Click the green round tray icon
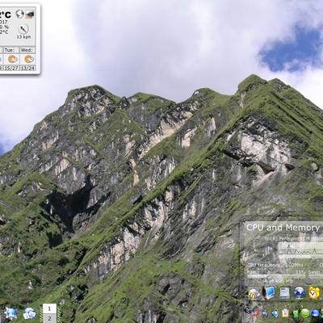 coord(305,313)
